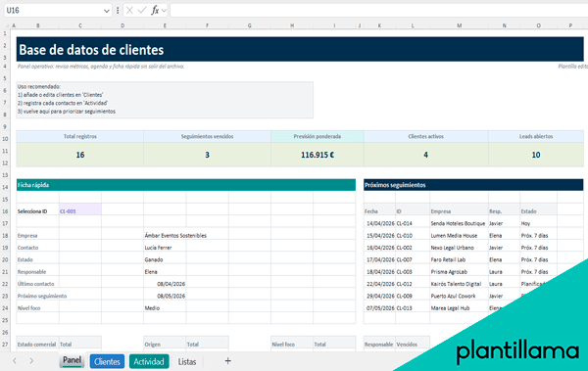588x371 pixels.
Task: Select the value 10 under Leads abiertos
Action: coord(536,155)
